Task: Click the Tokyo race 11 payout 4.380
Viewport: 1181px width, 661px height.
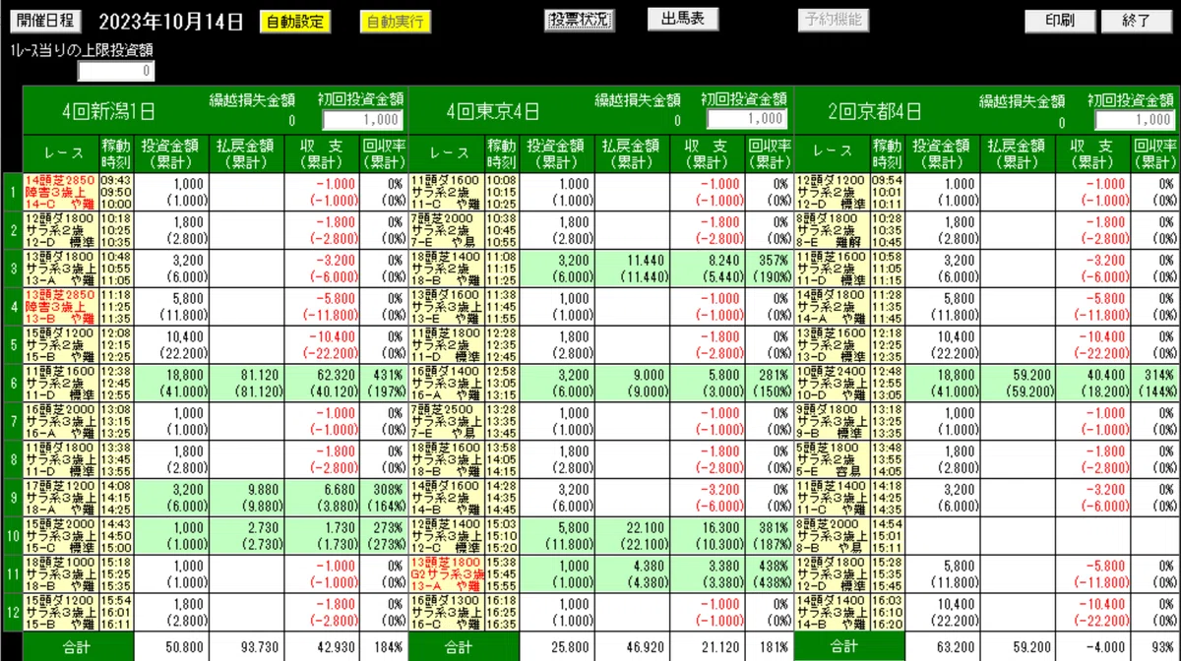Action: pos(631,573)
